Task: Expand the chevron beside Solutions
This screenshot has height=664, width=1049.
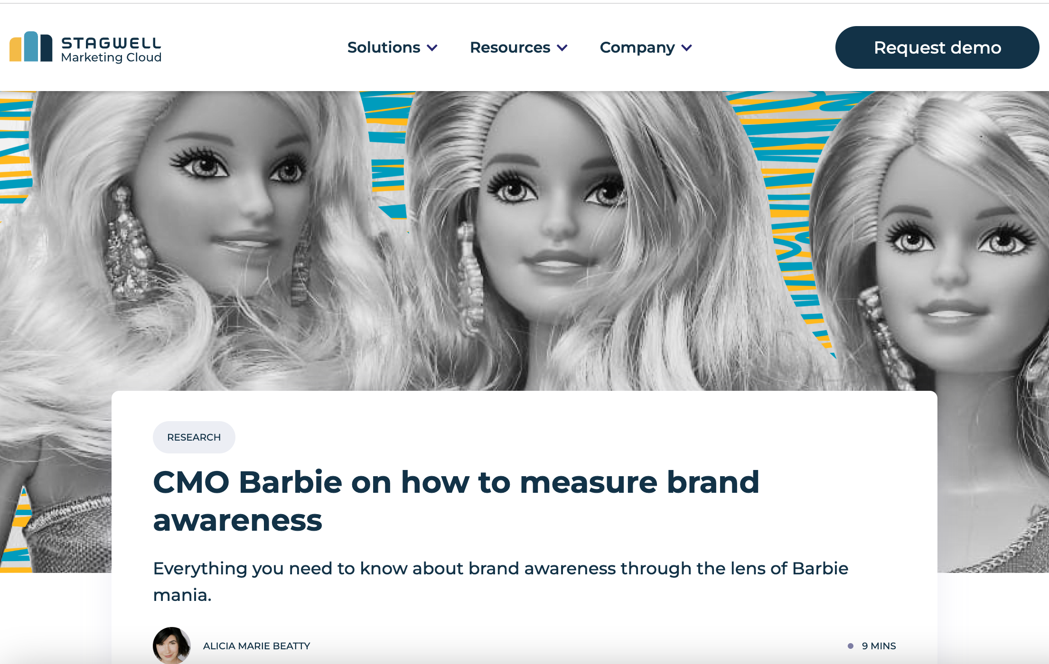Action: tap(432, 48)
